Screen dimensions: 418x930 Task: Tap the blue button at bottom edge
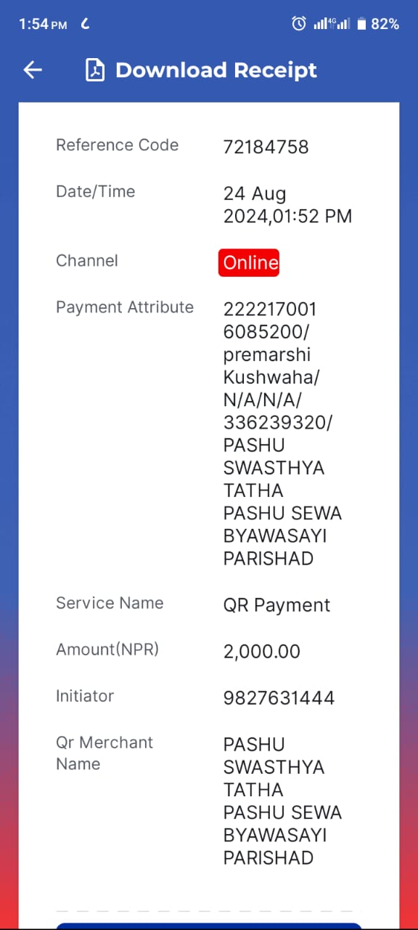tap(209, 926)
